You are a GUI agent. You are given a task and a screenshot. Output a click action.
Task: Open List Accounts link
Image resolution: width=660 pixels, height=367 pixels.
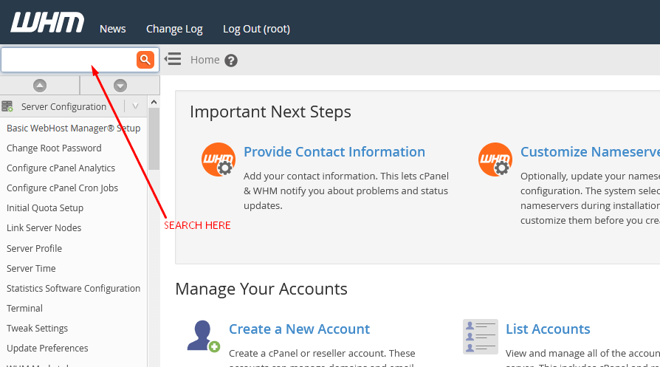(548, 329)
